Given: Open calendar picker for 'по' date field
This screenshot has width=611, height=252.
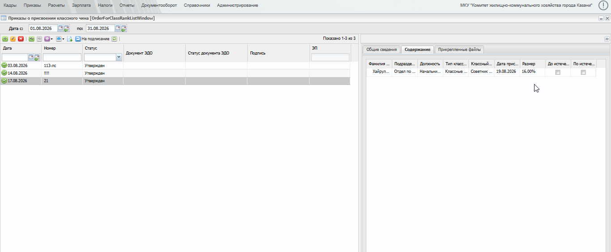Looking at the screenshot, I should pos(118,28).
